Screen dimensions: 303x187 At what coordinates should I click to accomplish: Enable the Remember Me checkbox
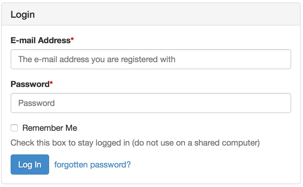pyautogui.click(x=14, y=128)
